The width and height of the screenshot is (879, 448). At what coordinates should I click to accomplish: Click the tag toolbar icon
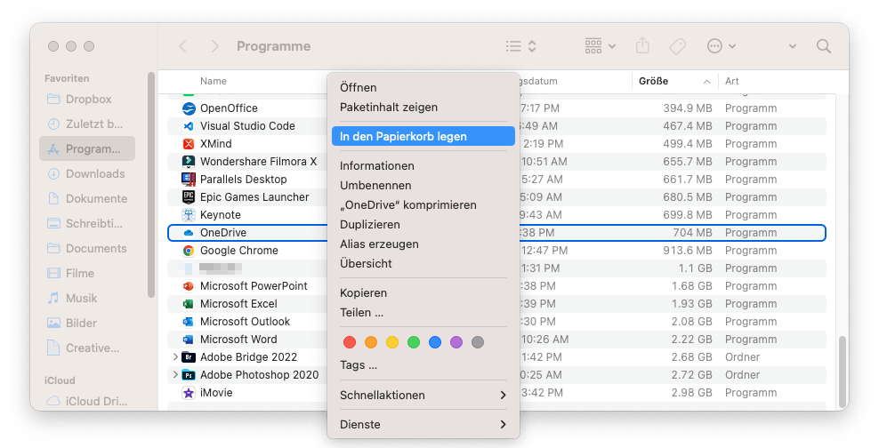(677, 46)
